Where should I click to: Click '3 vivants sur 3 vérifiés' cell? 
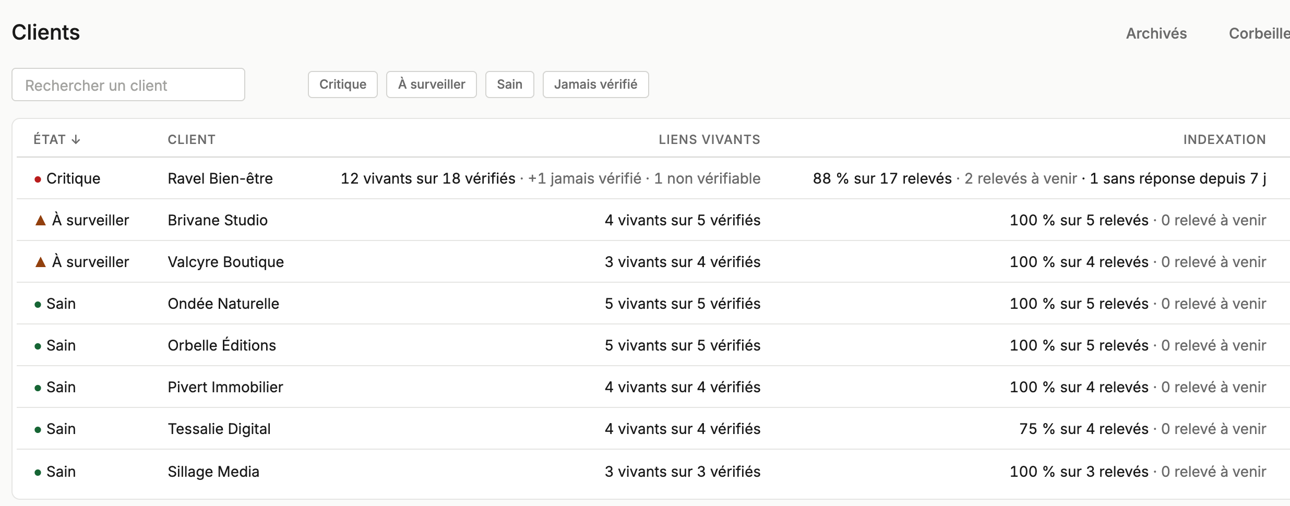pyautogui.click(x=683, y=472)
